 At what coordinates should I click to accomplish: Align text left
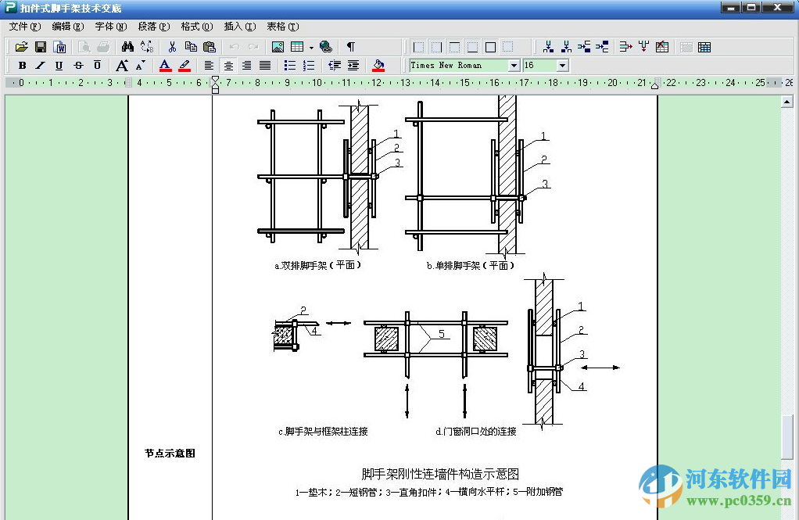coord(209,65)
